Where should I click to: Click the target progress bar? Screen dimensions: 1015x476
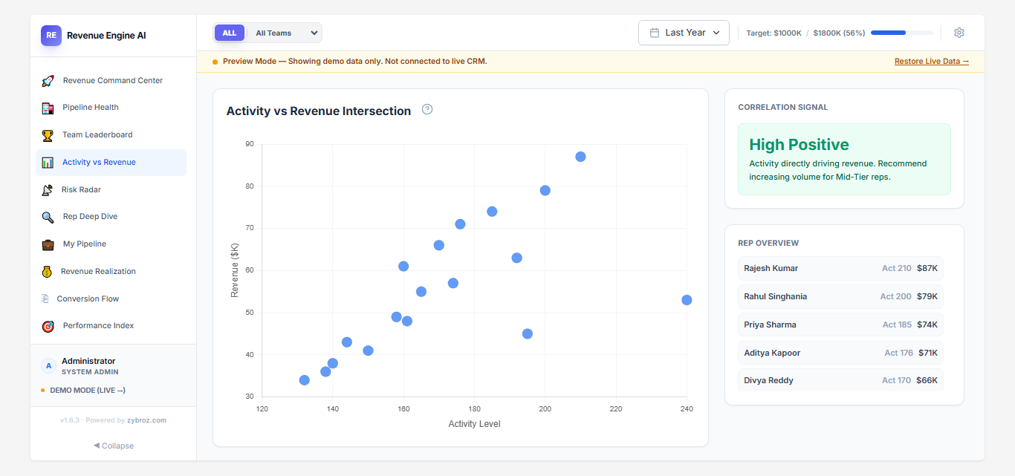(x=901, y=33)
